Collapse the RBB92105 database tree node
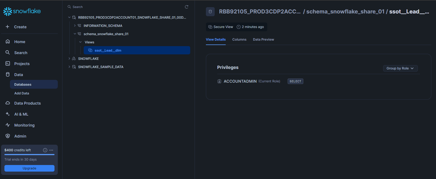 69,17
